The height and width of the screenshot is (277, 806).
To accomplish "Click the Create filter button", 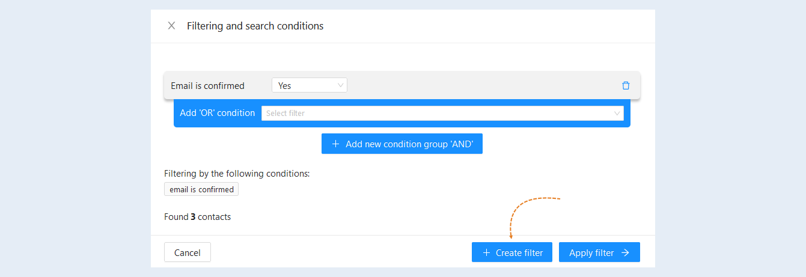I will [512, 252].
